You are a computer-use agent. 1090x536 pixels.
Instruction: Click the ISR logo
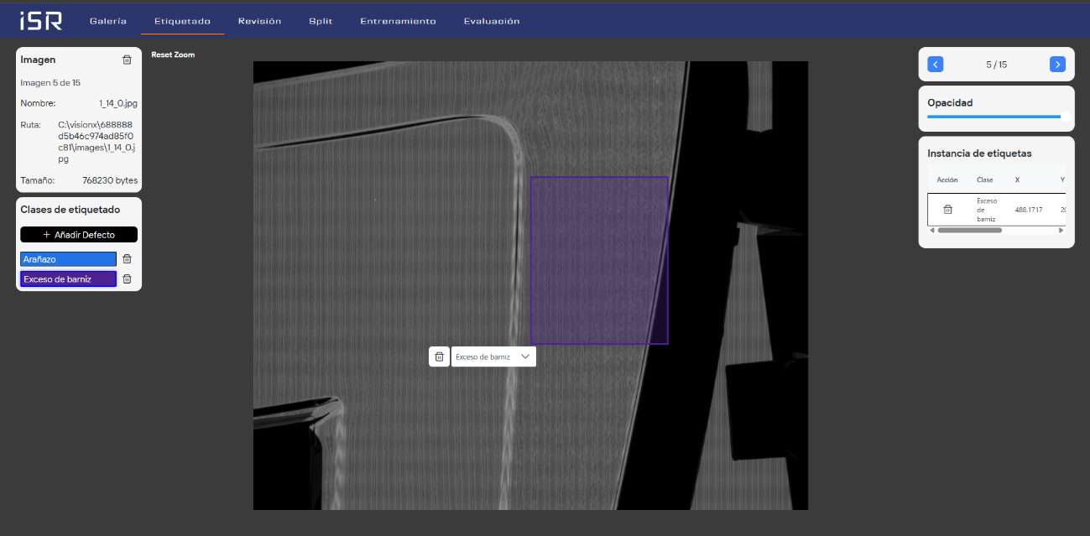tap(41, 21)
